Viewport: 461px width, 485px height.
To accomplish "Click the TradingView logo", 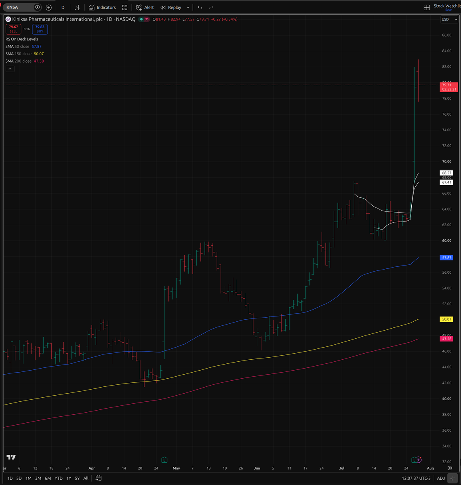I will pos(11,457).
